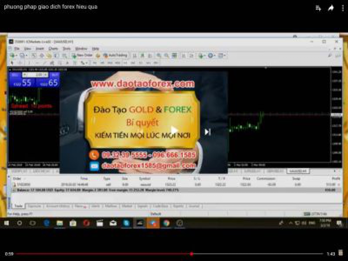The height and width of the screenshot is (261, 348).
Task: Zoom in on the chart
Action: click(x=159, y=55)
